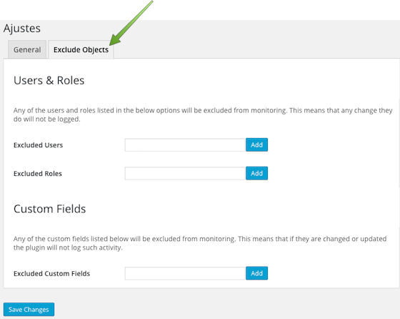Select the Custom Fields heading
This screenshot has width=400, height=319.
50,209
